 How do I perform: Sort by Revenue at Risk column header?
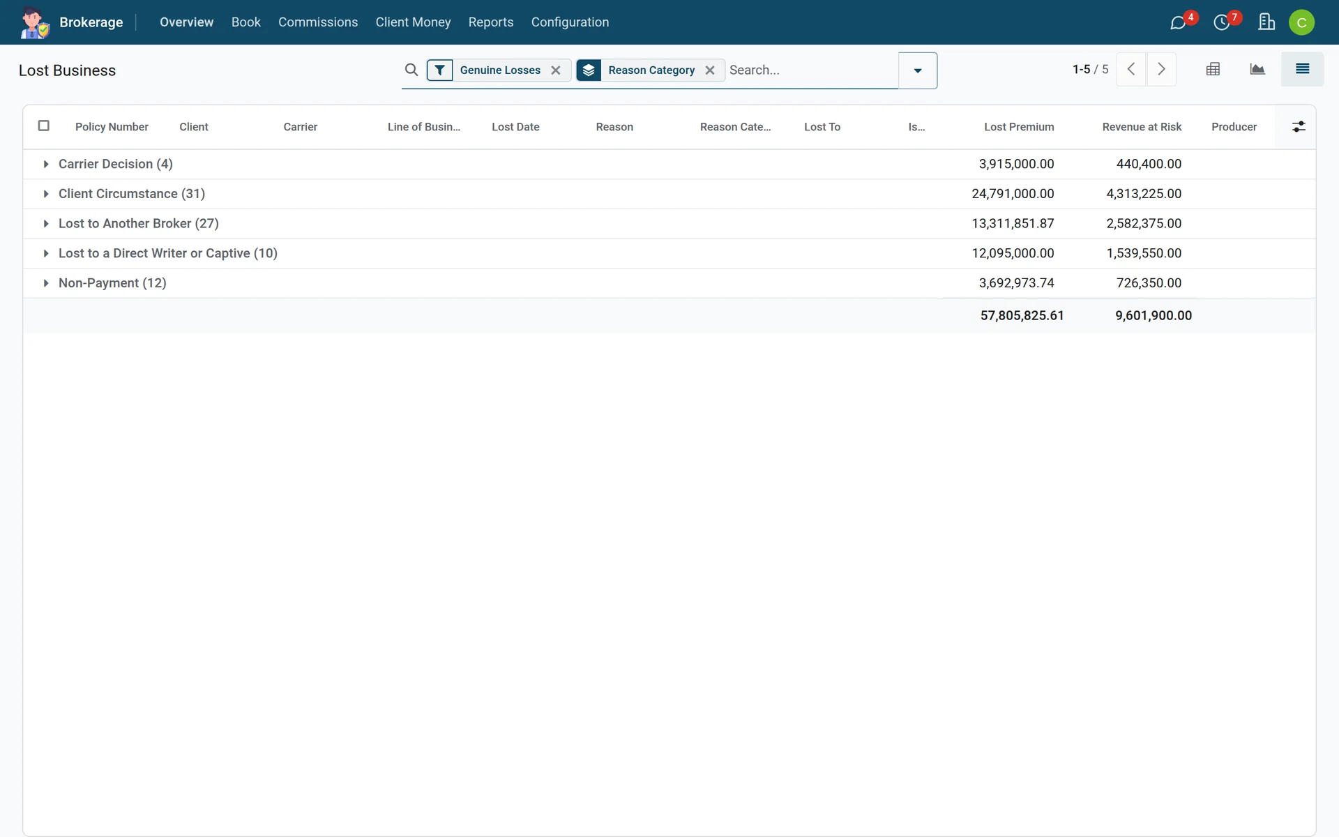point(1142,127)
